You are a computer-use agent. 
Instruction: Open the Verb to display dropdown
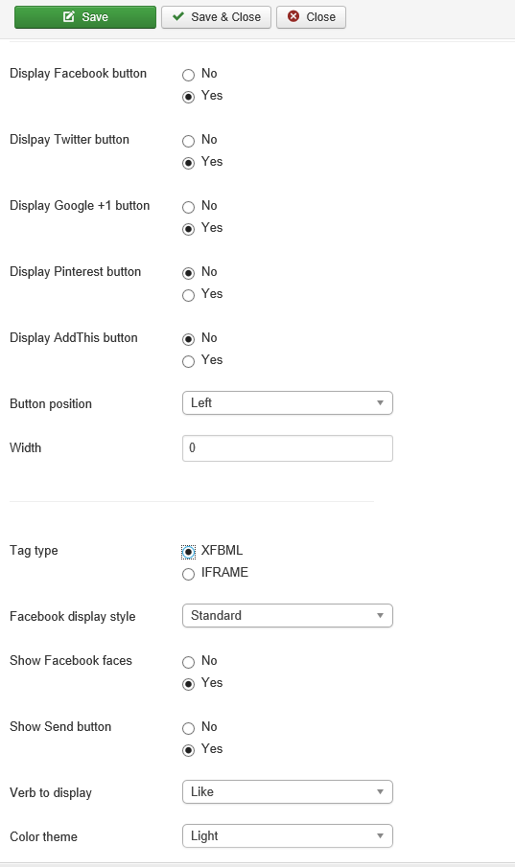point(288,792)
